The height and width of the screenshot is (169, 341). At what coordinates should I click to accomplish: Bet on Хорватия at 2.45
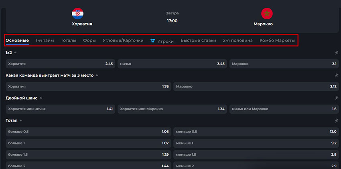point(60,64)
